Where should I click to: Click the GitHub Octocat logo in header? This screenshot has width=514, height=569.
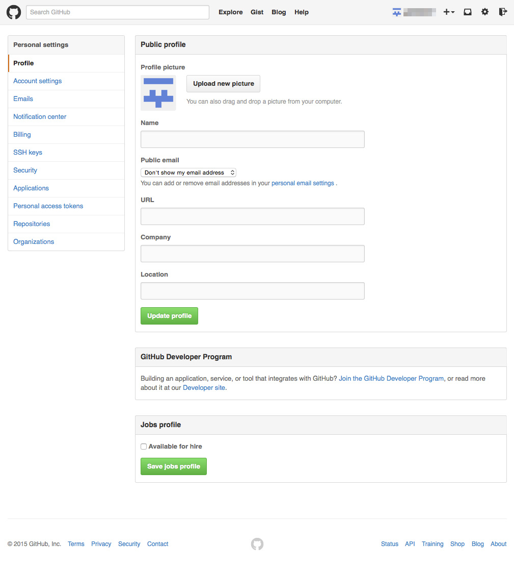point(14,12)
